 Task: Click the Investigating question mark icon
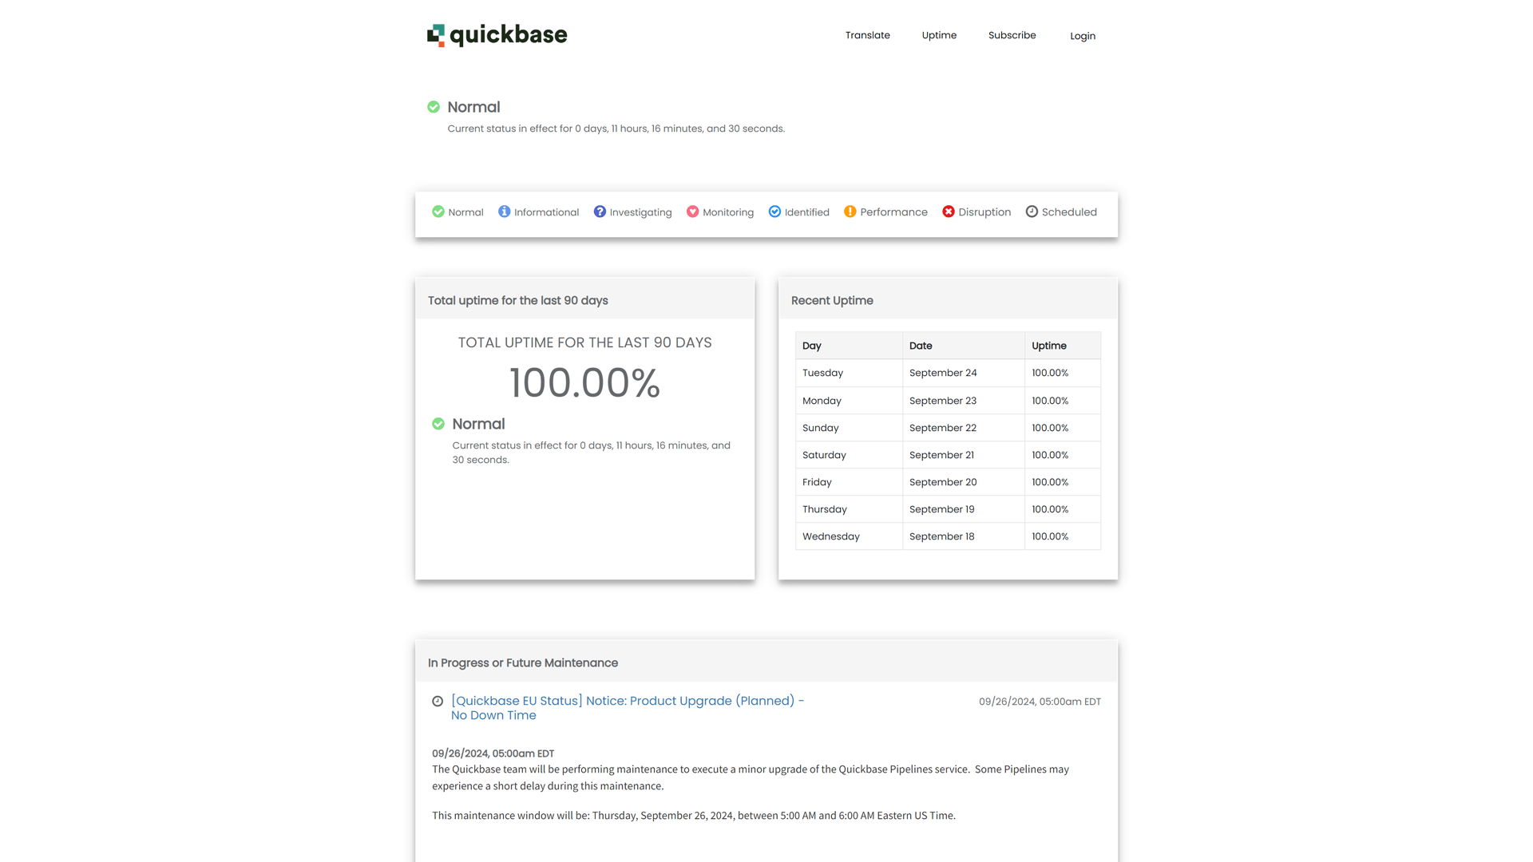pyautogui.click(x=600, y=212)
